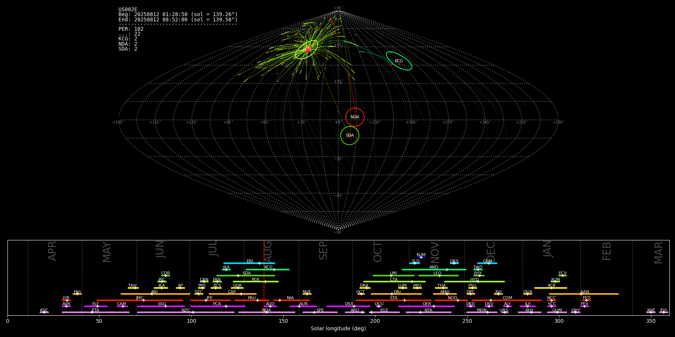Click the COM shower label in timeline
Screen dimensions: 675x337
(507, 298)
